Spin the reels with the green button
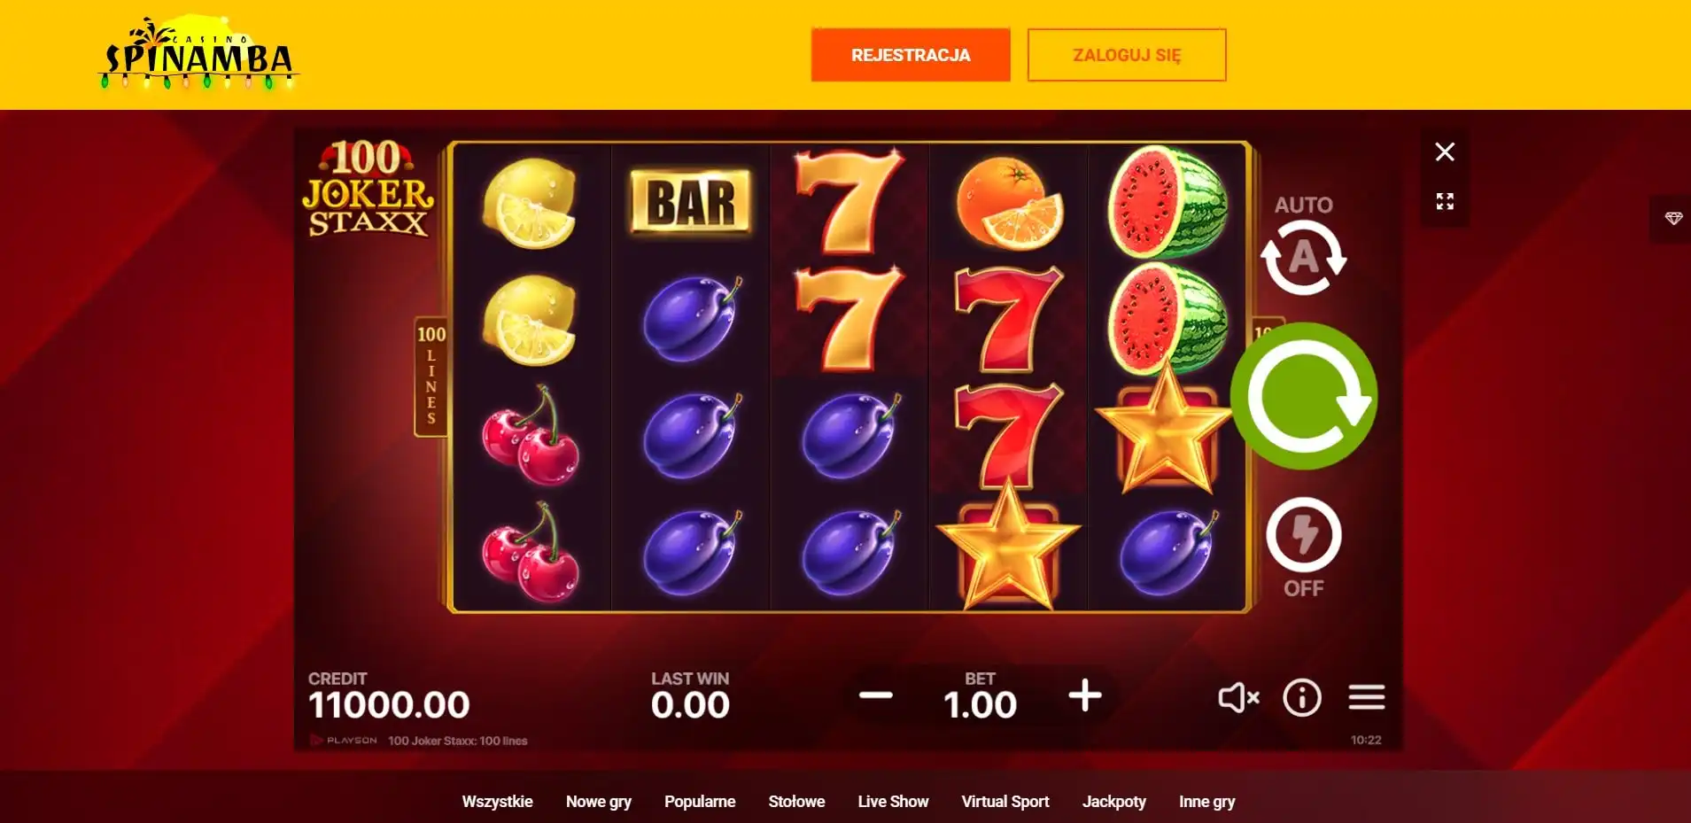This screenshot has height=823, width=1691. (1304, 396)
